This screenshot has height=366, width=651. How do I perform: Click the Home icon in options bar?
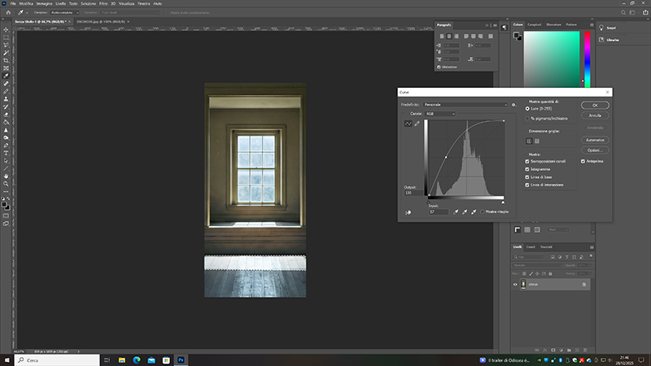pyautogui.click(x=8, y=12)
